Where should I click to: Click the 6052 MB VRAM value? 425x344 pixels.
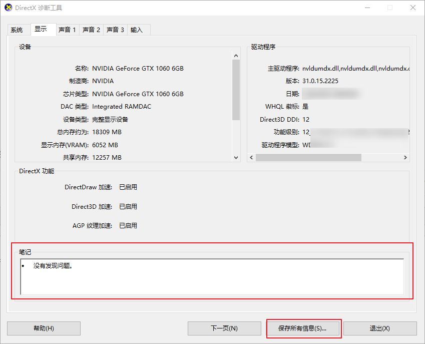pos(105,145)
